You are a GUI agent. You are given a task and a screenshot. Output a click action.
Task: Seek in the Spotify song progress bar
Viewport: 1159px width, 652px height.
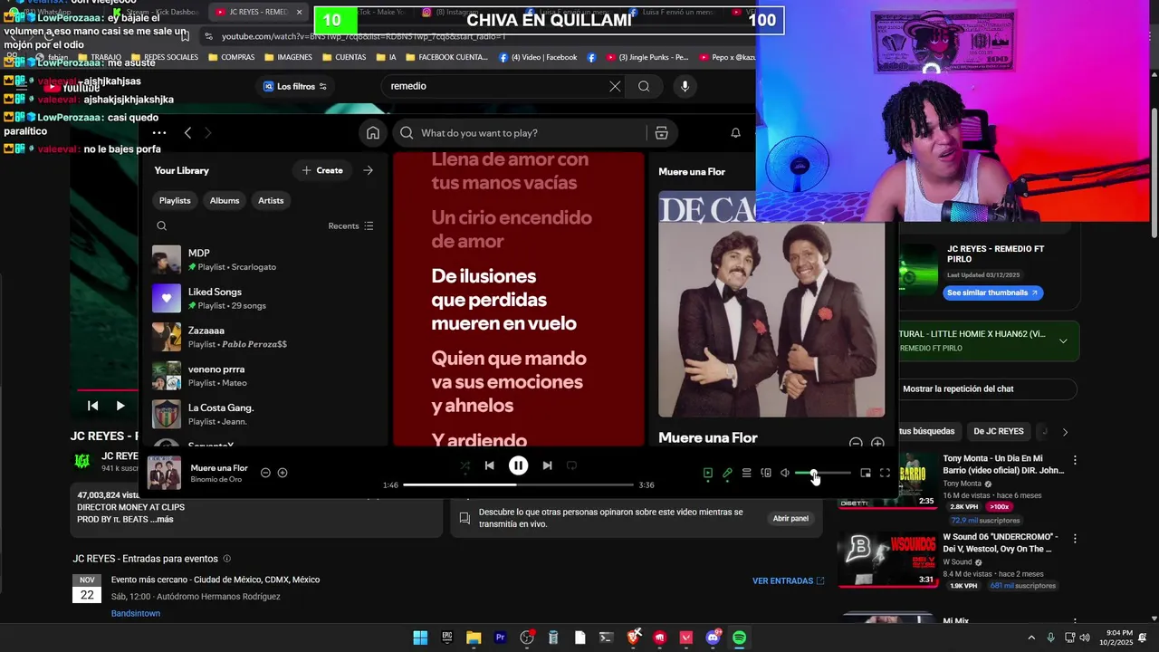click(x=517, y=485)
